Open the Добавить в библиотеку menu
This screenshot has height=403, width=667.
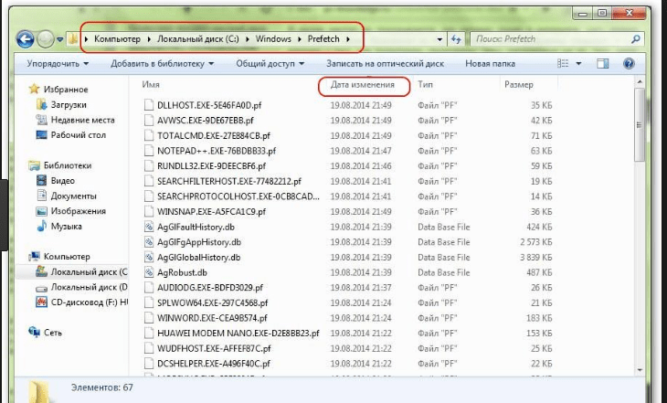[x=162, y=64]
